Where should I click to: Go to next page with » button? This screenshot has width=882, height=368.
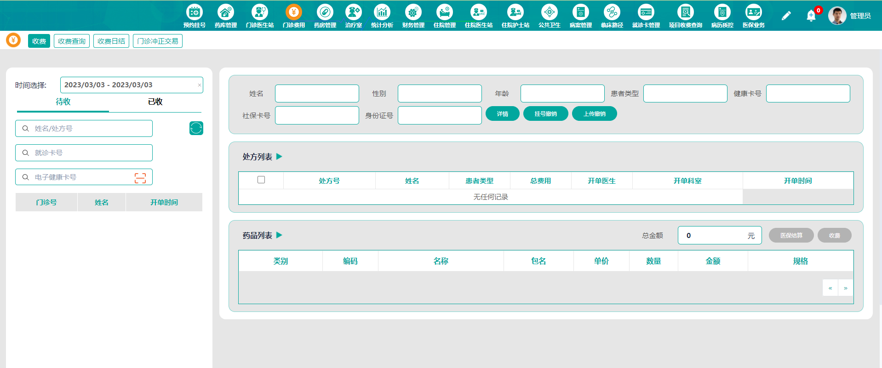tap(846, 288)
